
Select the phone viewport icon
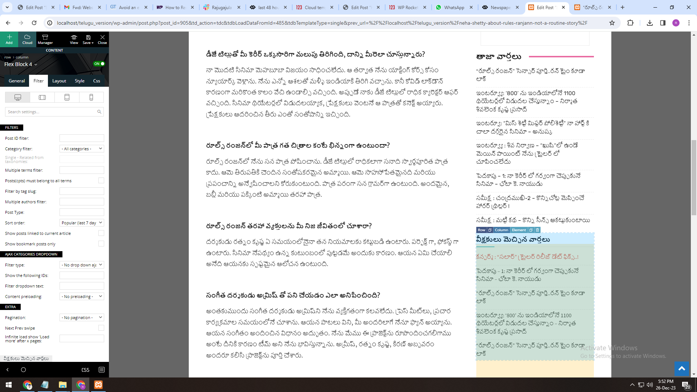tap(91, 97)
